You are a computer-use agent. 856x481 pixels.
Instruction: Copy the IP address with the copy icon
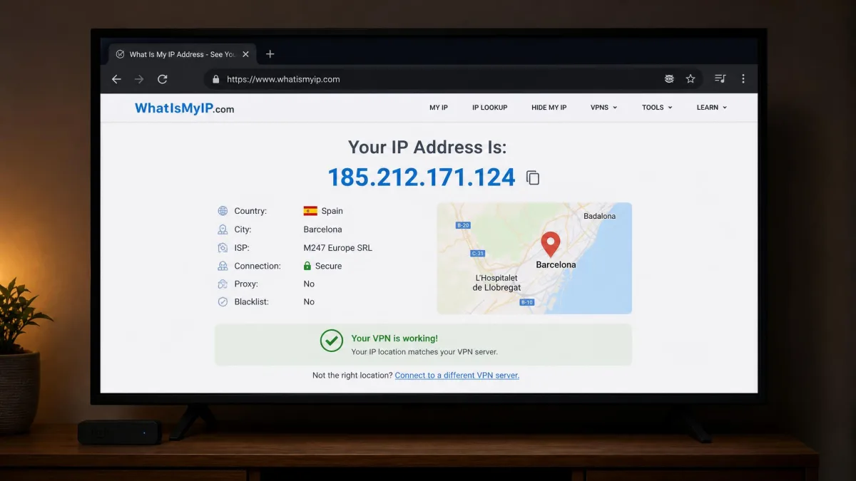coord(533,178)
